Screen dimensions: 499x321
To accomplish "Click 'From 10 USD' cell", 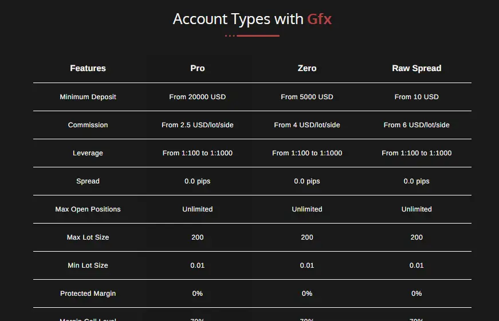I will [x=417, y=97].
